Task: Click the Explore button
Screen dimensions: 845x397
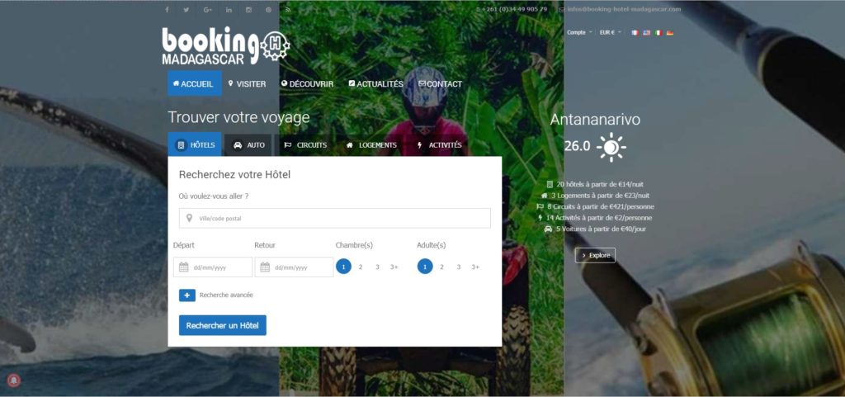Action: click(595, 255)
